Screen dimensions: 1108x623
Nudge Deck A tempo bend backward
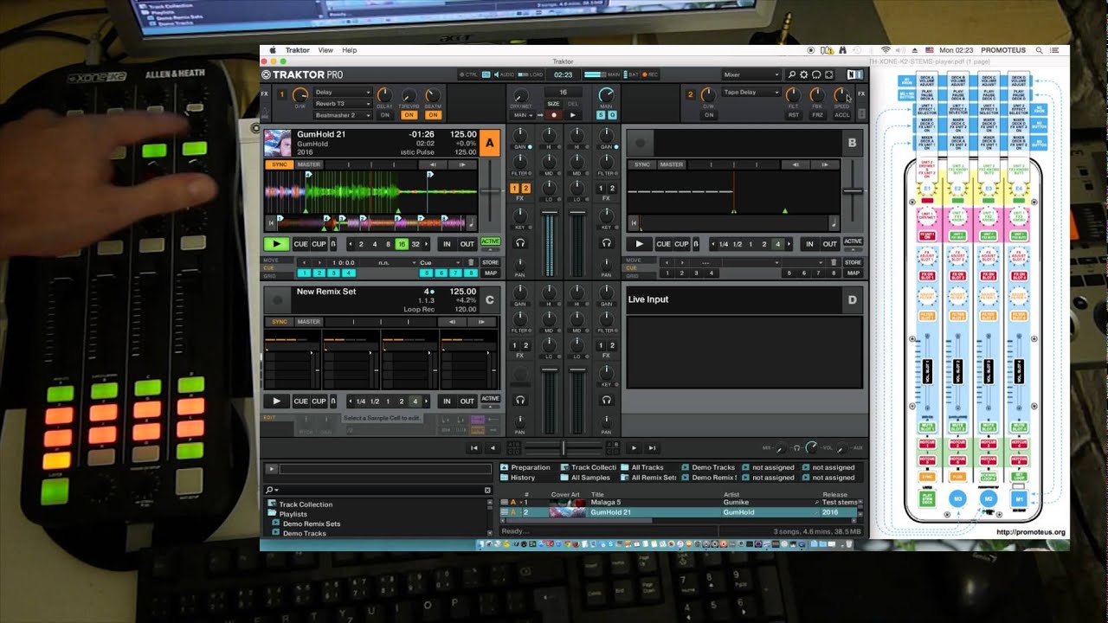pos(433,164)
